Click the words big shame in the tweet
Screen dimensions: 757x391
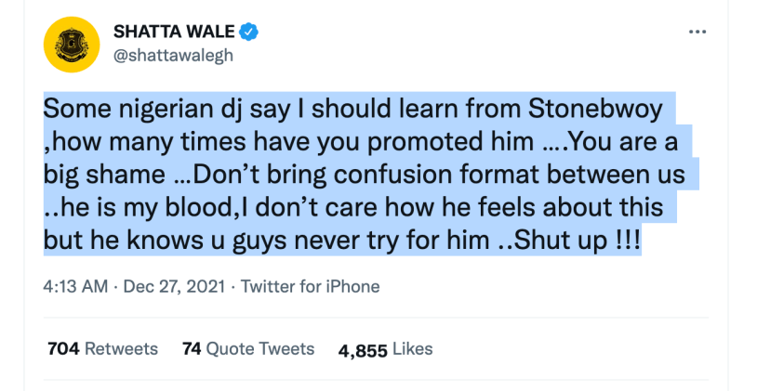104,175
